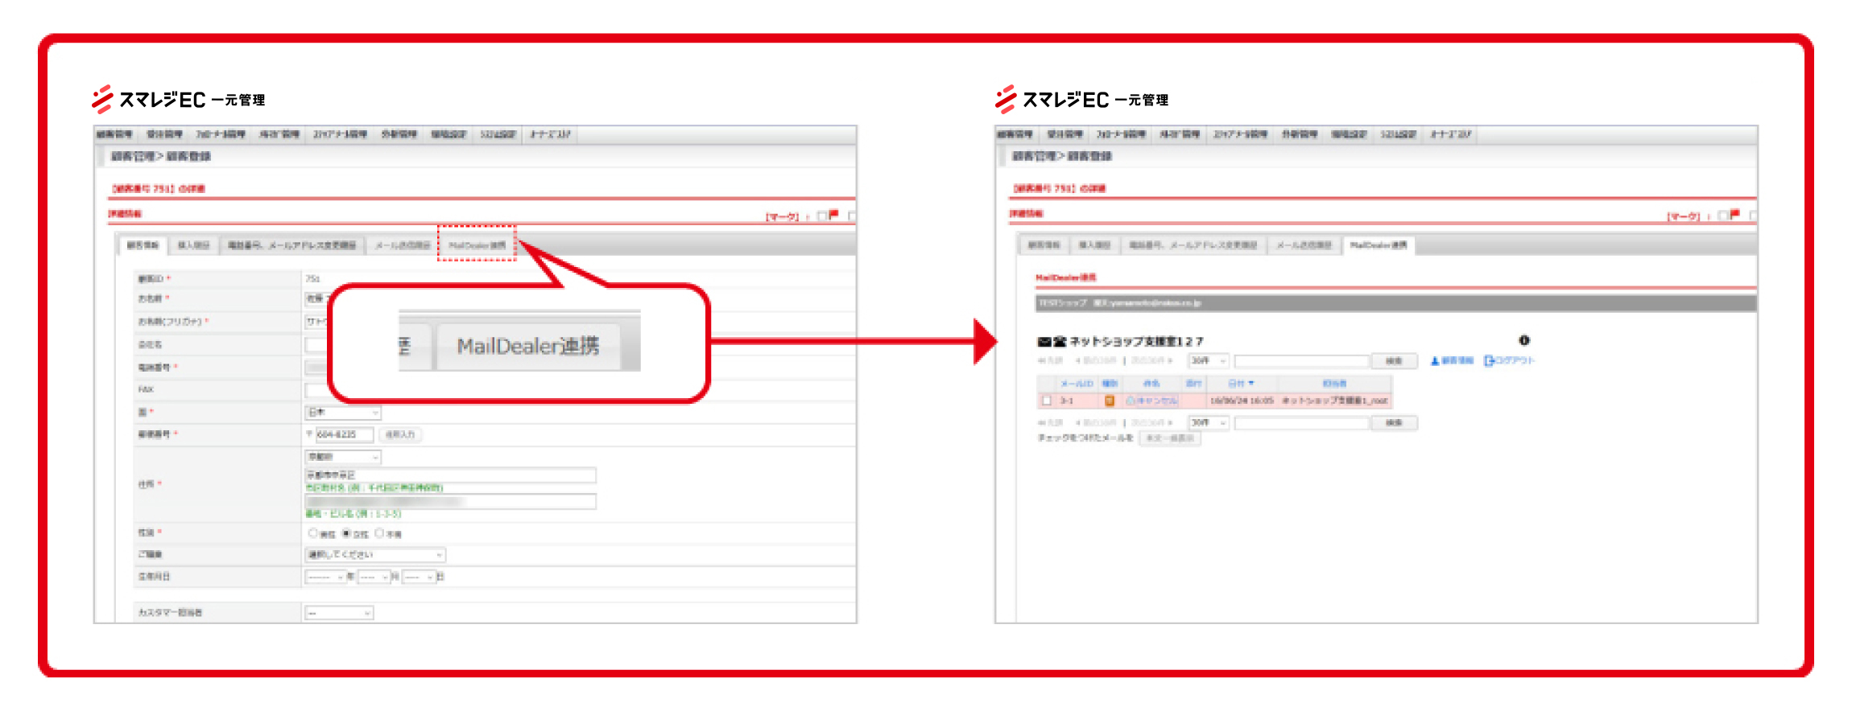The width and height of the screenshot is (1852, 711).
Task: Select the 女性 gender radio button
Action: coord(346,533)
